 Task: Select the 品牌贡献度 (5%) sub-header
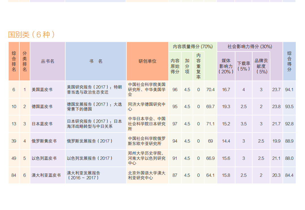[261, 66]
